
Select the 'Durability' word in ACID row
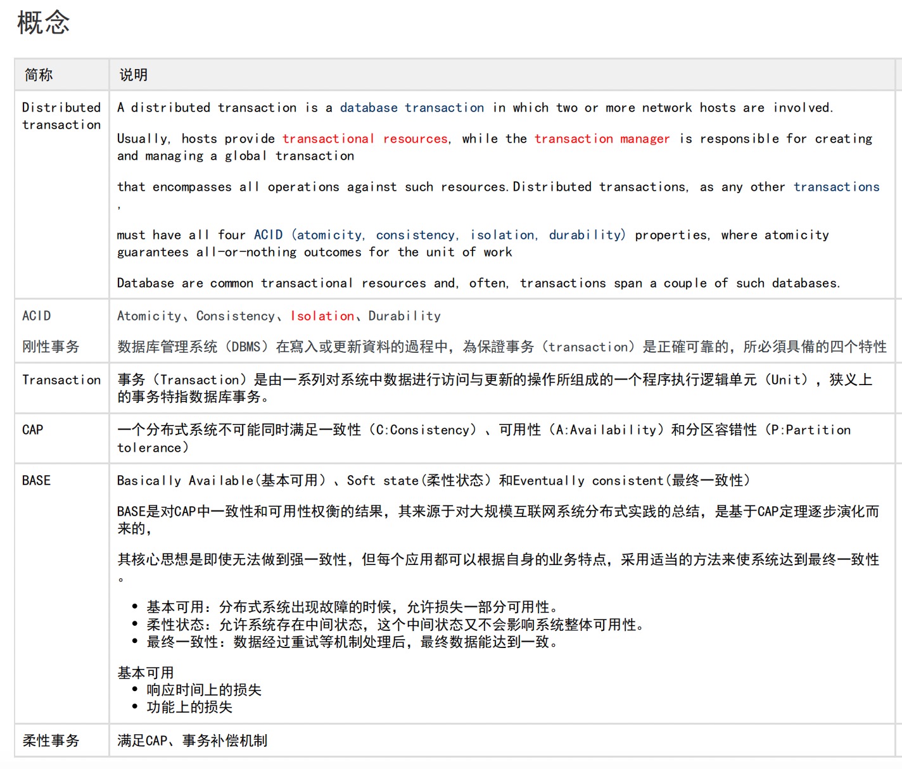tap(404, 316)
